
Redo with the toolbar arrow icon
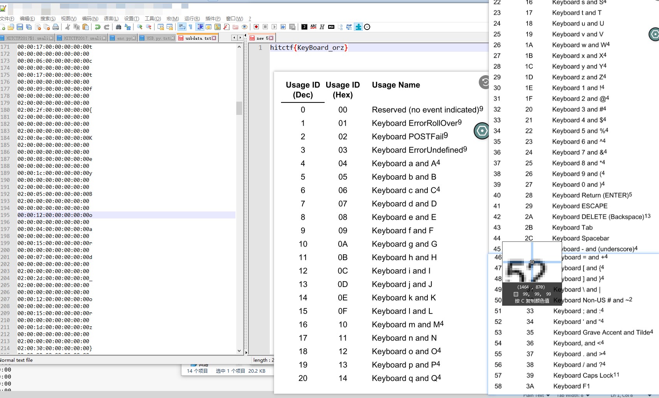[107, 27]
